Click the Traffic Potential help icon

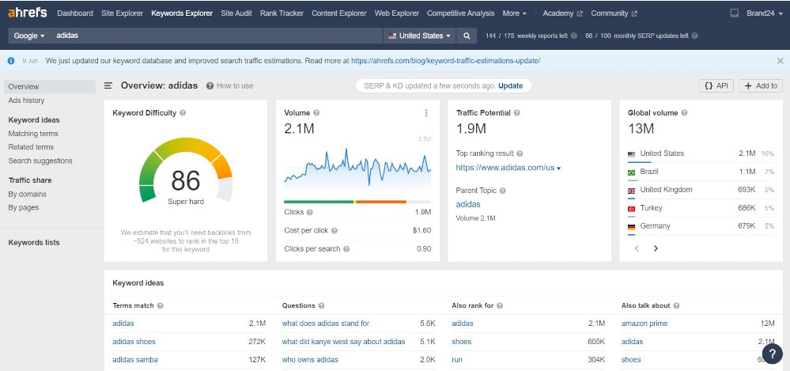click(x=517, y=113)
